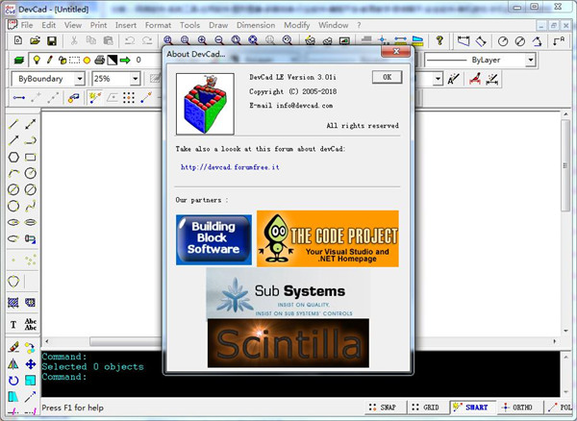Click the Undo arrow icon
Image resolution: width=577 pixels, height=421 pixels.
(130, 41)
